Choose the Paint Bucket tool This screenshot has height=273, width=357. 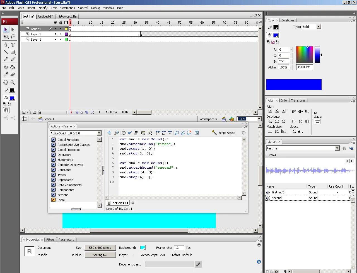[x=13, y=67]
